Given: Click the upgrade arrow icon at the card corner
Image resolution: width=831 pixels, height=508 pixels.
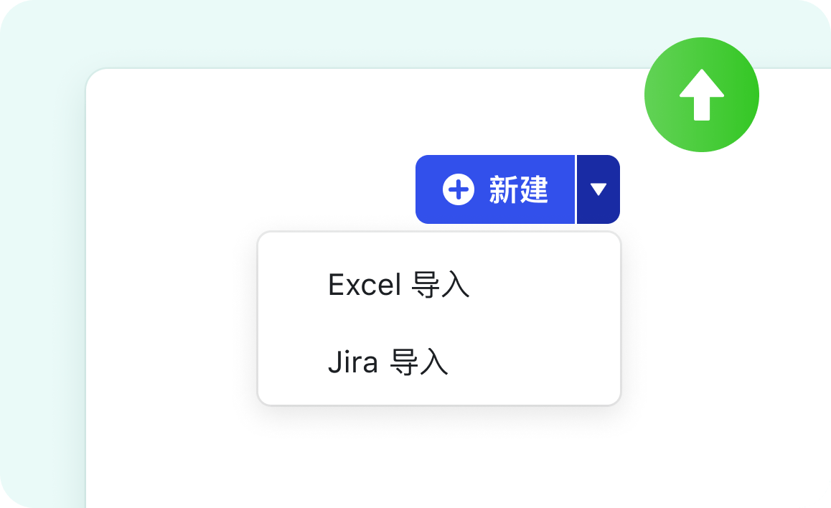Looking at the screenshot, I should tap(701, 95).
